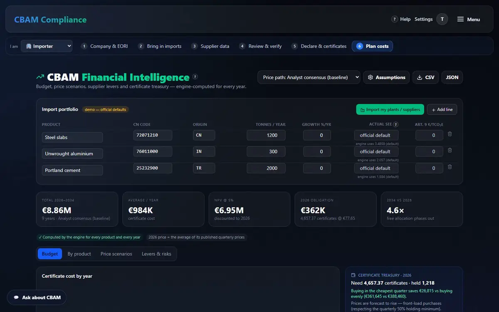Edit the Portland cement product field
The image size is (499, 312).
coord(72,170)
